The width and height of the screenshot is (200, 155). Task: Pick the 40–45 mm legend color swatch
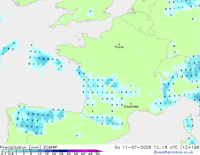(x=85, y=151)
